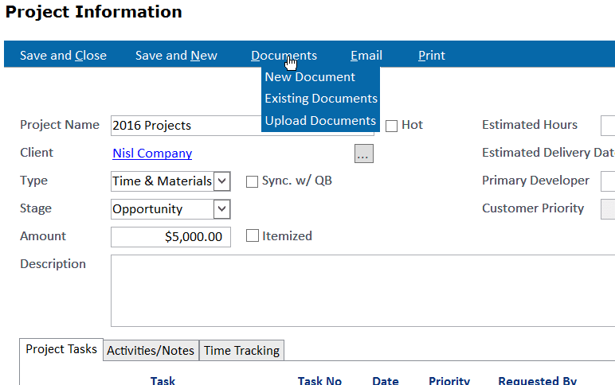Click the Requested By column header
Image resolution: width=615 pixels, height=385 pixels.
tap(538, 380)
